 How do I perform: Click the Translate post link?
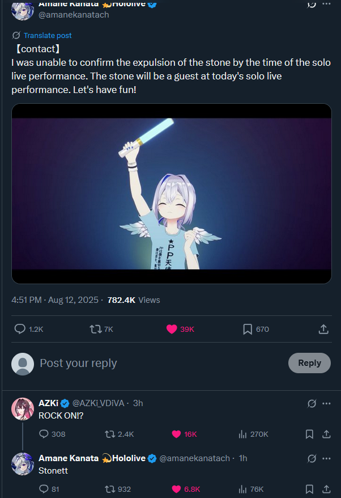point(48,35)
